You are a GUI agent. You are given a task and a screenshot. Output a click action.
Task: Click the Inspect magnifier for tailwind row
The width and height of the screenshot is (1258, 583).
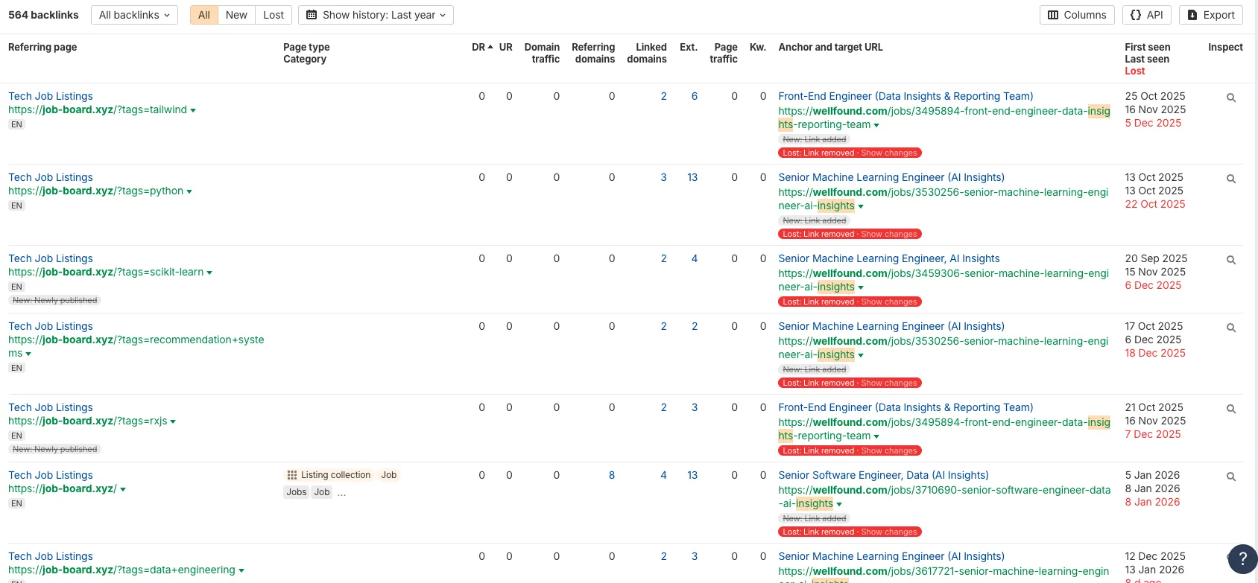[x=1231, y=98]
